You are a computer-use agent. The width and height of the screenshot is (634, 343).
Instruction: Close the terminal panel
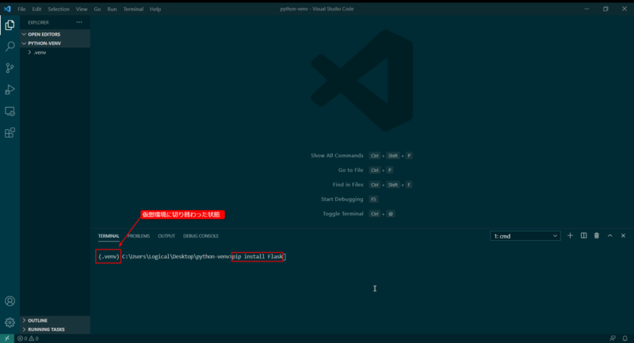623,235
